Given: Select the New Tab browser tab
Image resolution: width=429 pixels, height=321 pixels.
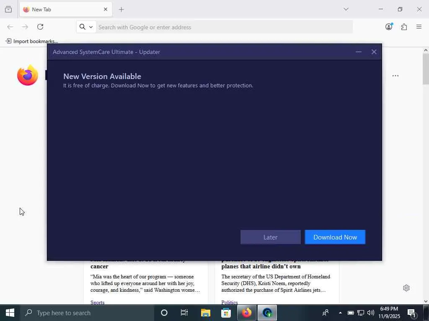Looking at the screenshot, I should tap(66, 9).
